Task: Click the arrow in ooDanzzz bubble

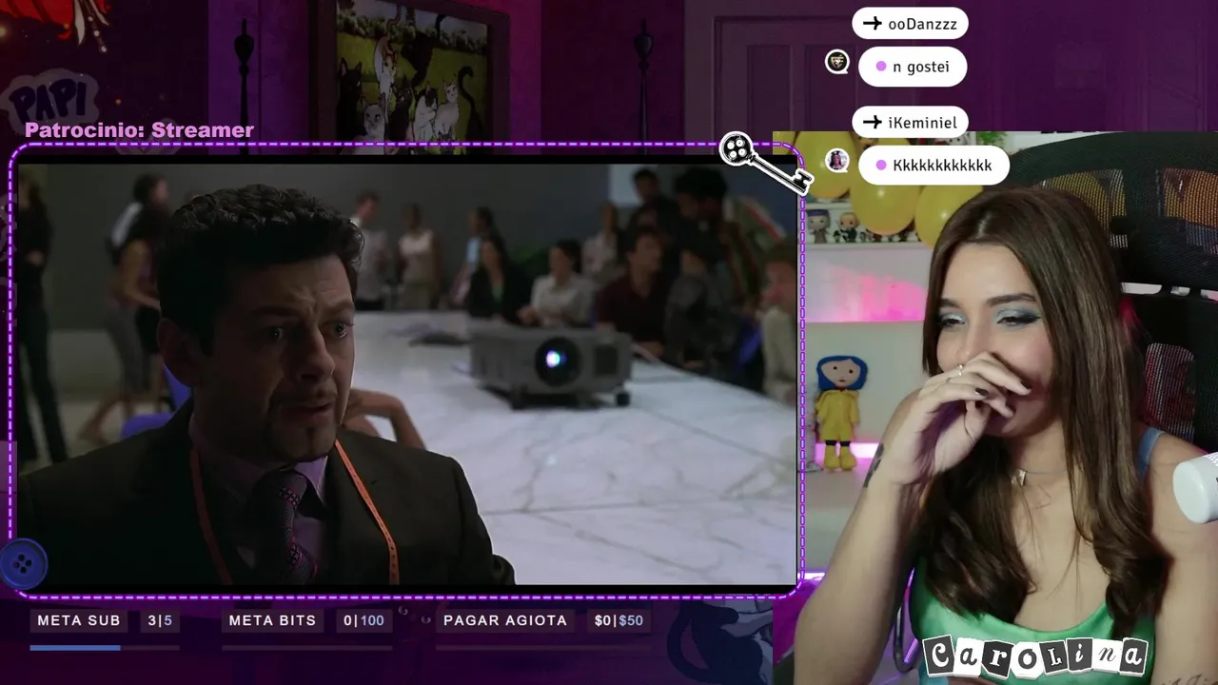Action: (872, 24)
